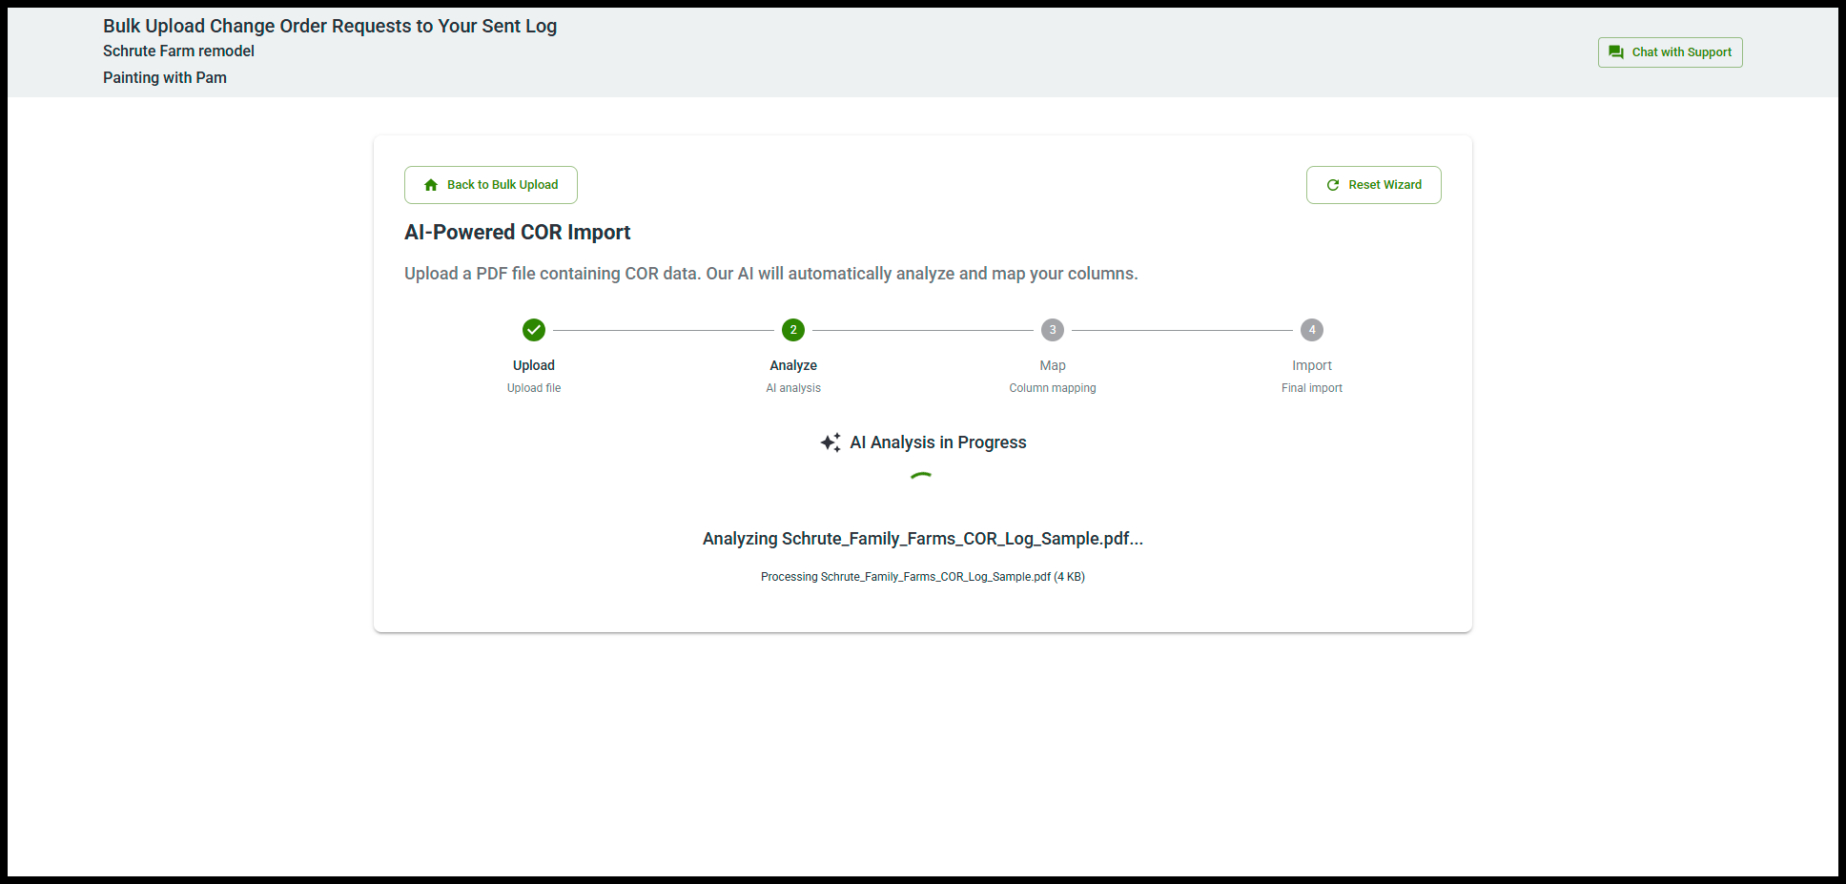Image resolution: width=1846 pixels, height=884 pixels.
Task: Click the Import step label
Action: (1312, 365)
